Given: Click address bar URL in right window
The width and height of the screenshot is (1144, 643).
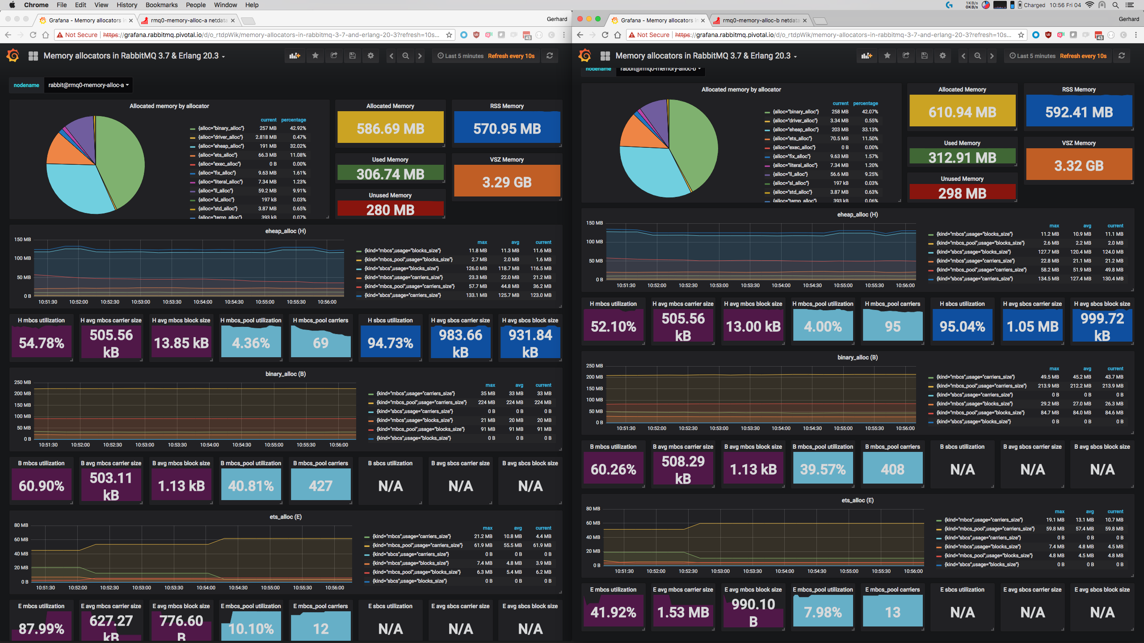Looking at the screenshot, I should click(843, 35).
